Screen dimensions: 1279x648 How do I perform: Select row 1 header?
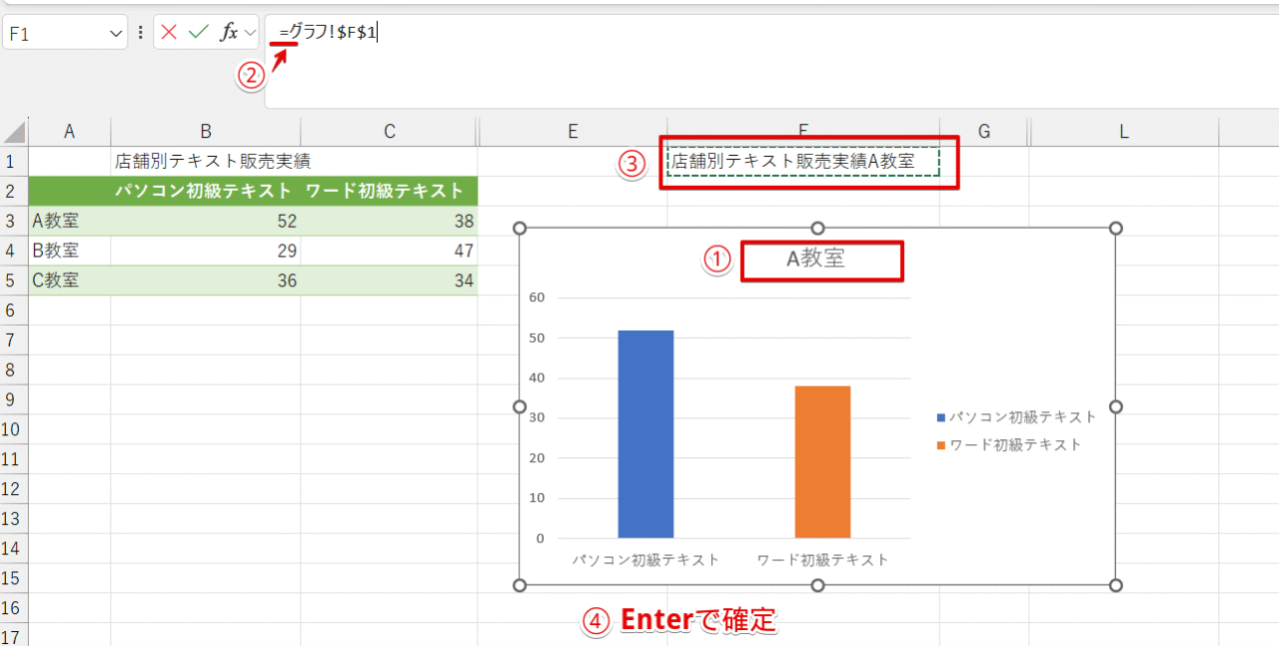tap(14, 161)
